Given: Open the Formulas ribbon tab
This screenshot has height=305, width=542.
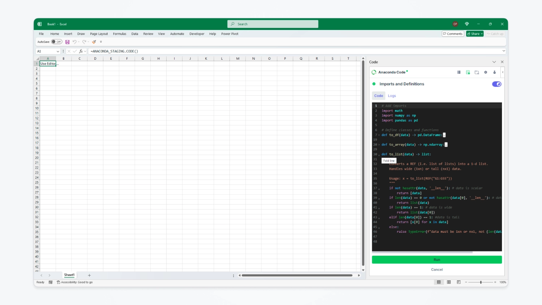Looking at the screenshot, I should 120,34.
